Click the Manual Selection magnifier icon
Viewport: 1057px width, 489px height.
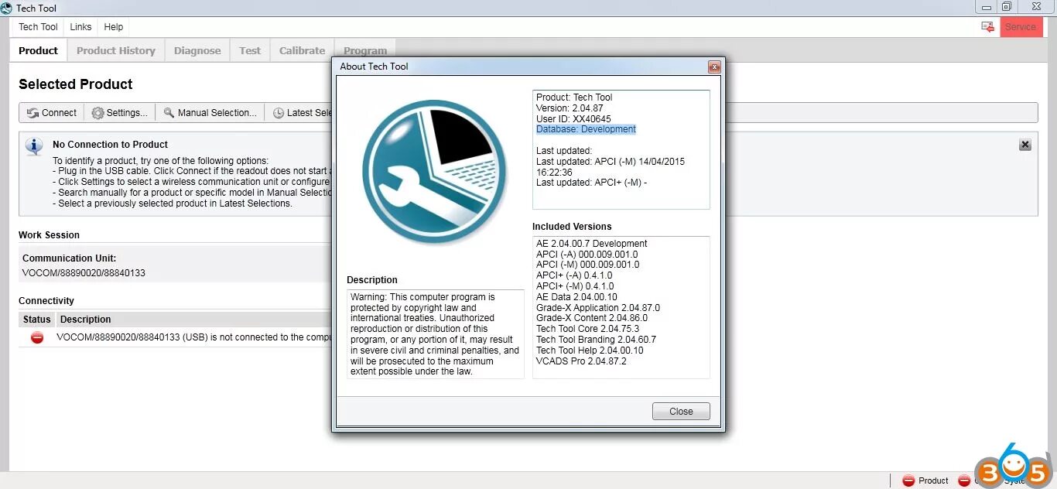[x=169, y=113]
